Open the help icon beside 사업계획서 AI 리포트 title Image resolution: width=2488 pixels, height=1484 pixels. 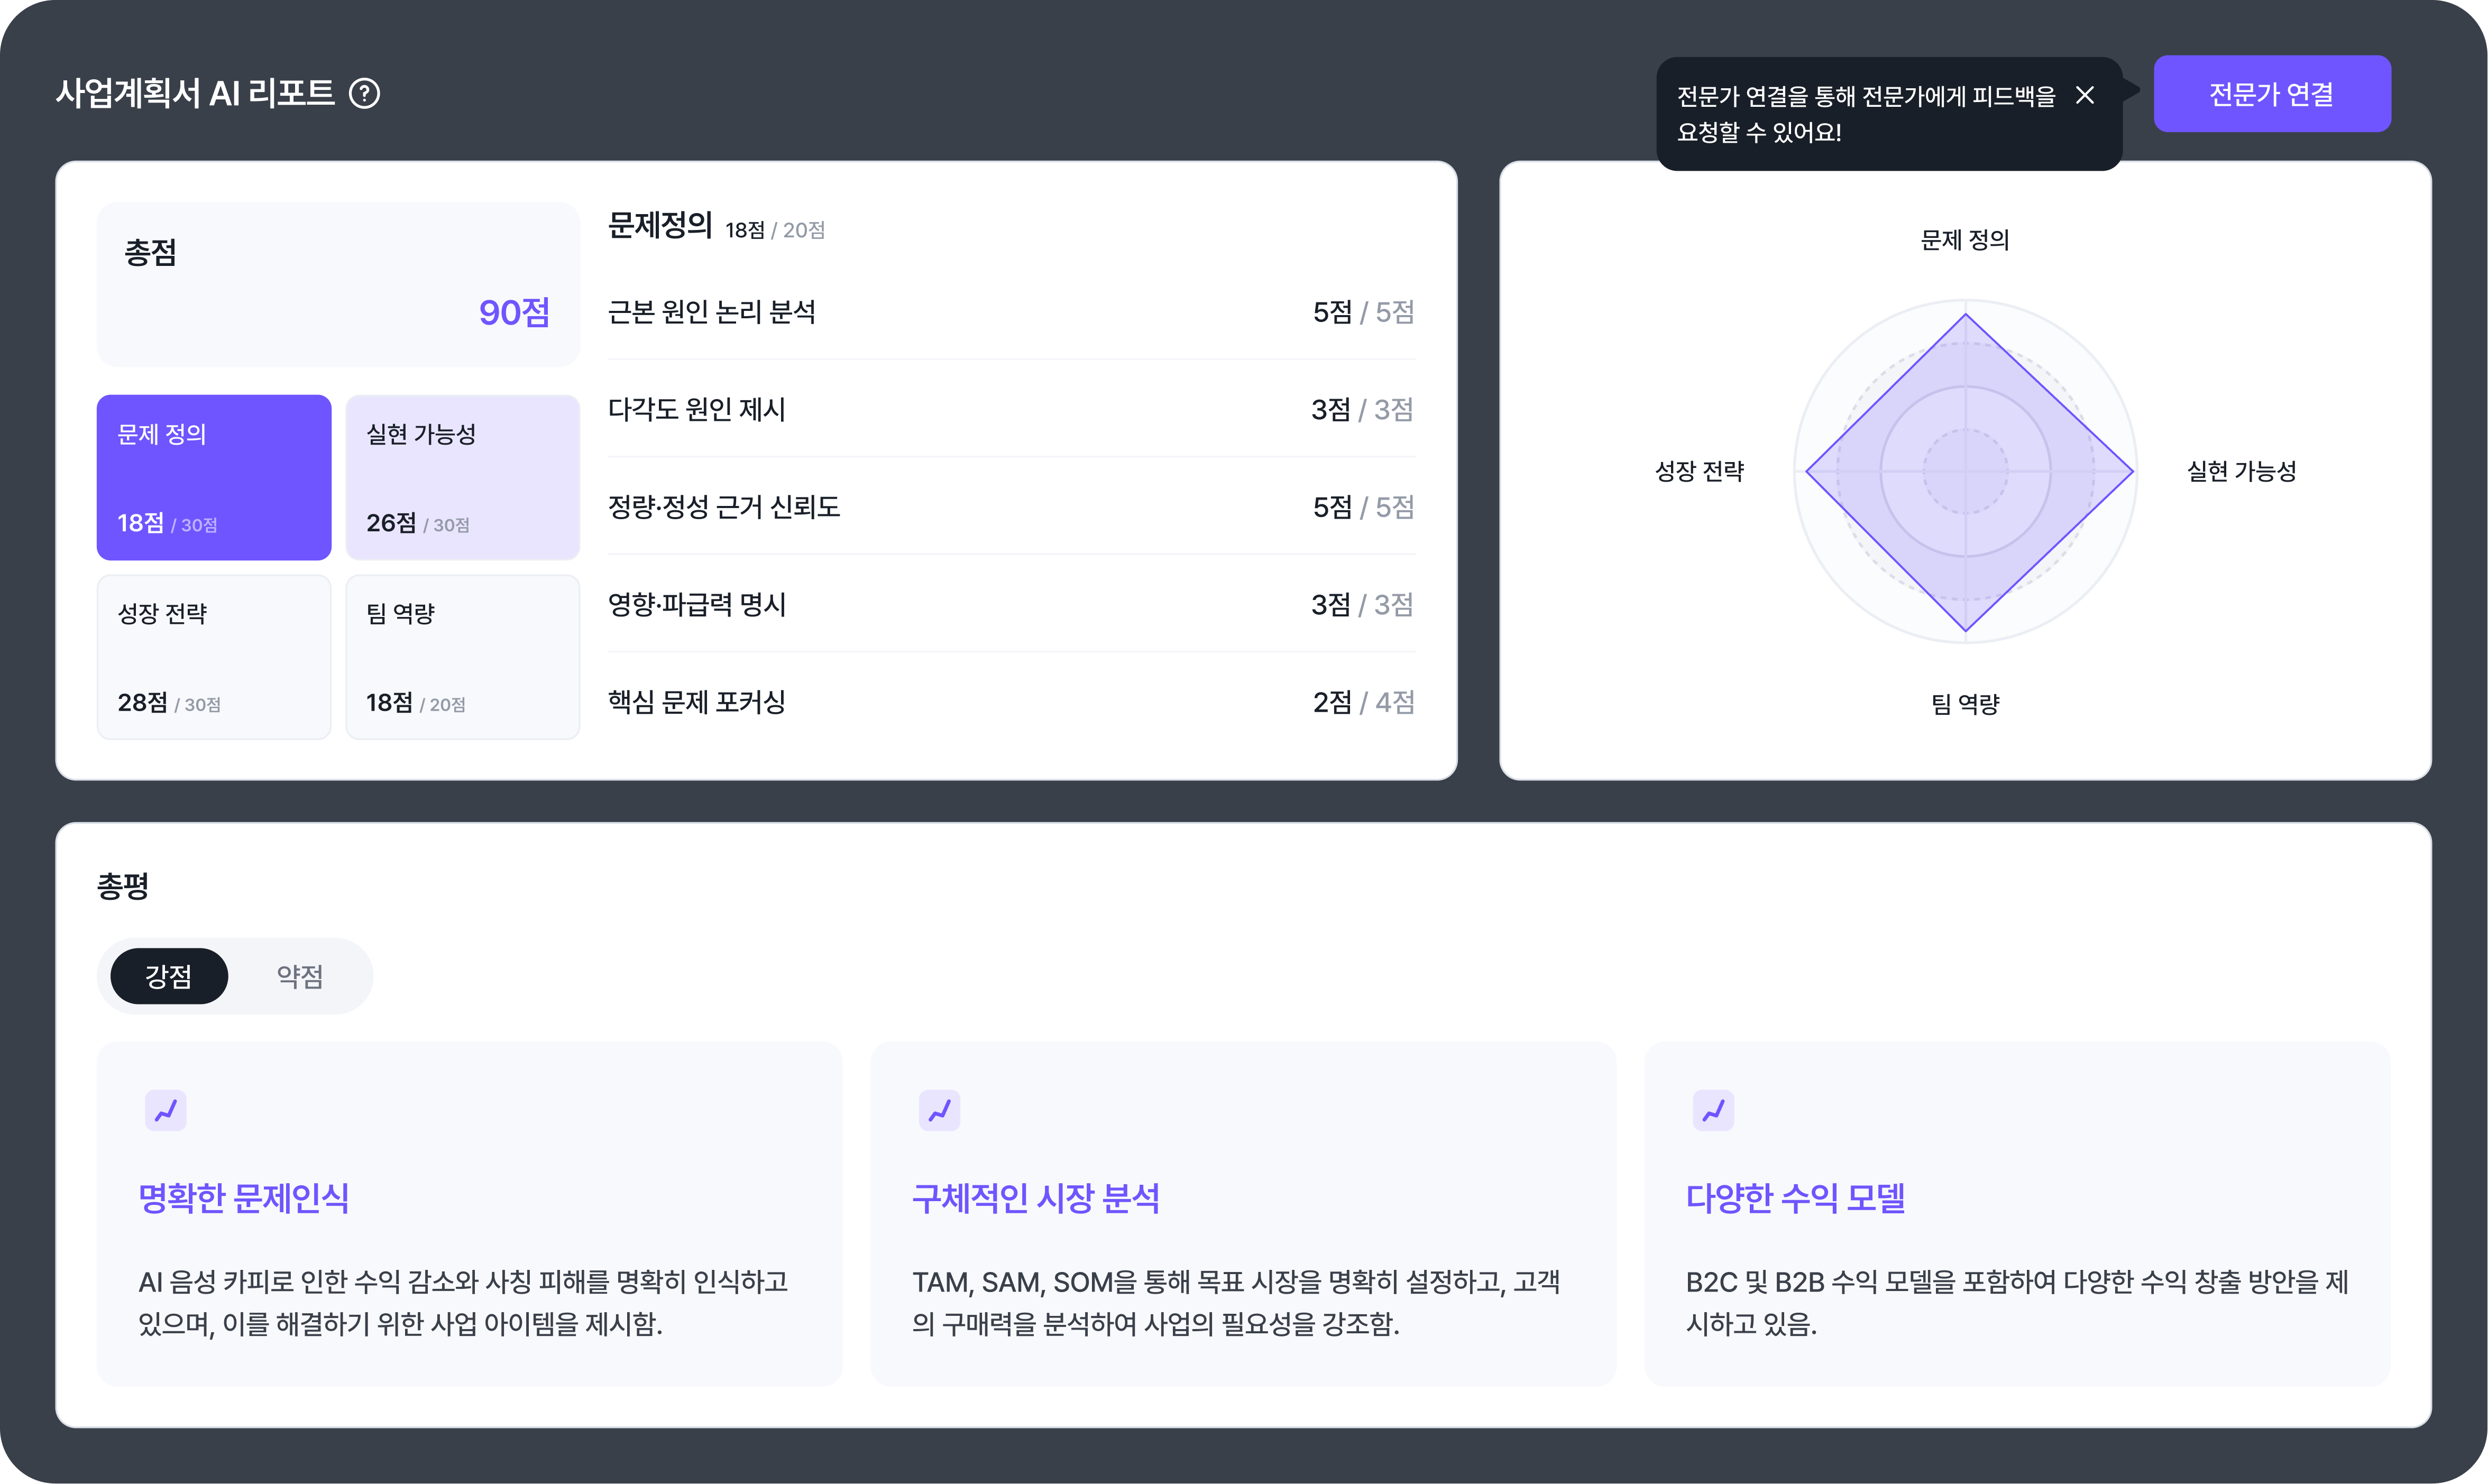[366, 93]
